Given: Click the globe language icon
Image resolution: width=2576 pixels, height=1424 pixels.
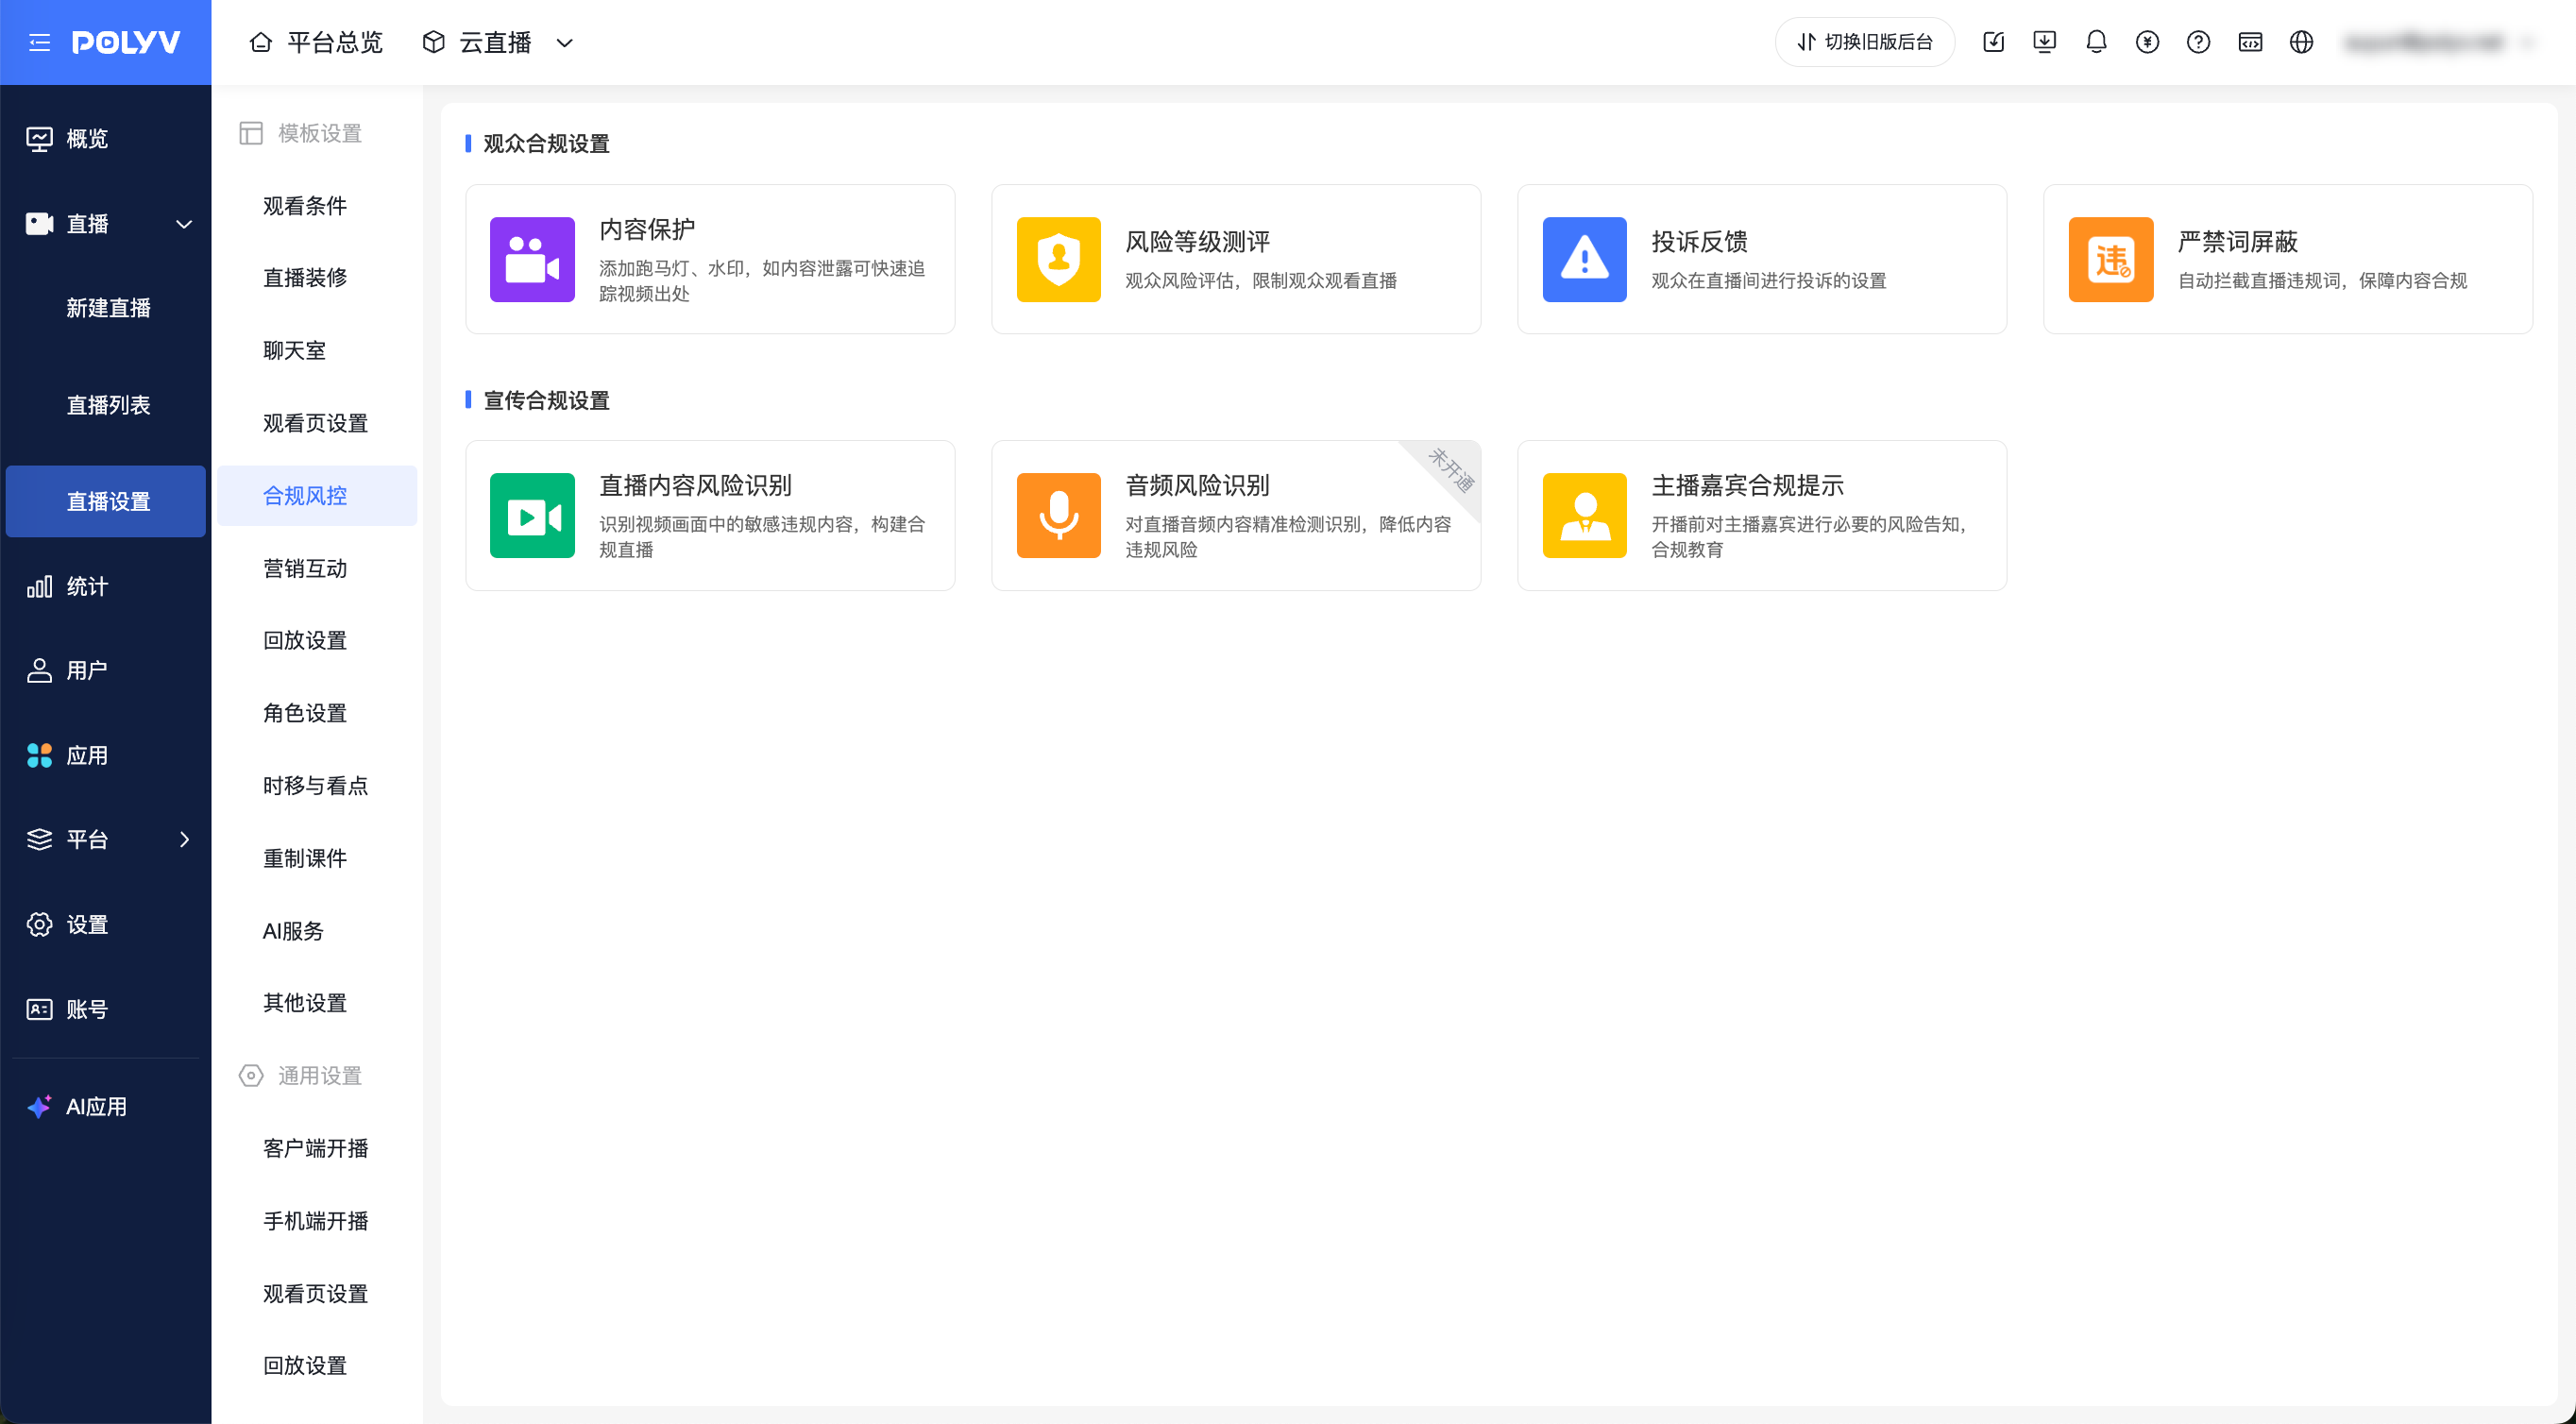Looking at the screenshot, I should pos(2301,42).
